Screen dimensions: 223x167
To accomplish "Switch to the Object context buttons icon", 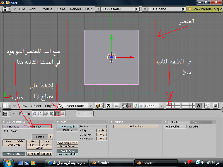I will (51, 114).
